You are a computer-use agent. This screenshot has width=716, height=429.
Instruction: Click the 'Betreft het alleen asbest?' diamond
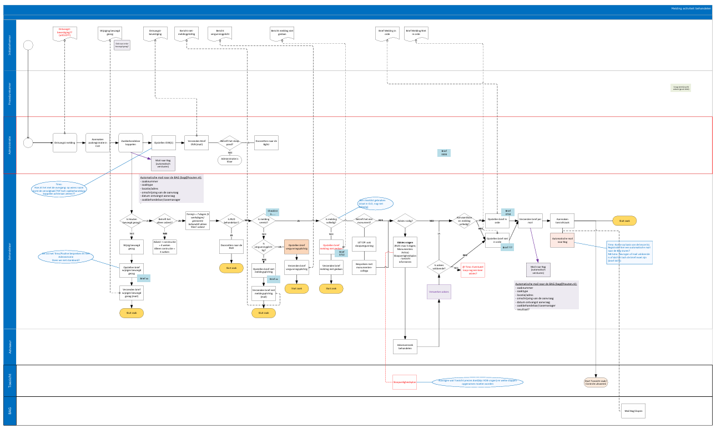pos(165,221)
